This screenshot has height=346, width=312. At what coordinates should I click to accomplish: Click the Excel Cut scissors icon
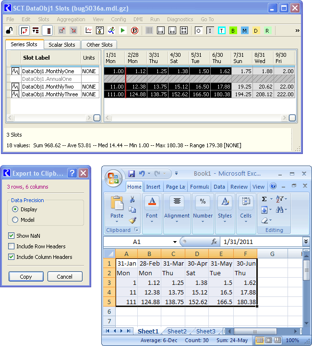click(x=132, y=199)
